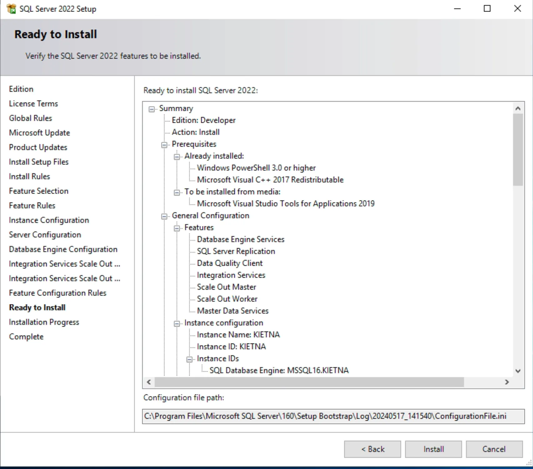This screenshot has width=533, height=469.
Task: Select SQL Server Replication feature
Action: (x=236, y=251)
